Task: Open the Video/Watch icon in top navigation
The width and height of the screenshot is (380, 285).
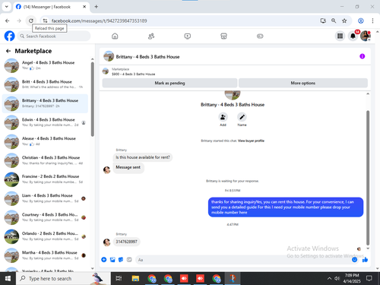Action: (x=188, y=36)
